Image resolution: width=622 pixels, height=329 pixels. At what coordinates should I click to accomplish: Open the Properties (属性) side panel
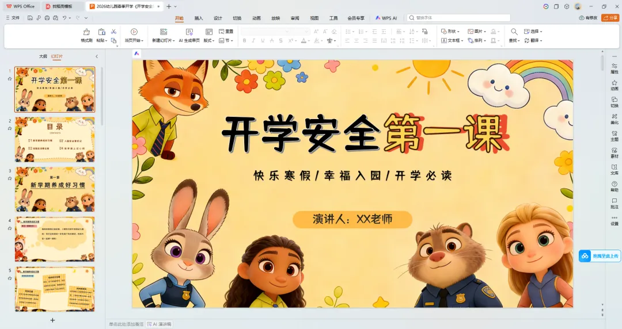[615, 68]
